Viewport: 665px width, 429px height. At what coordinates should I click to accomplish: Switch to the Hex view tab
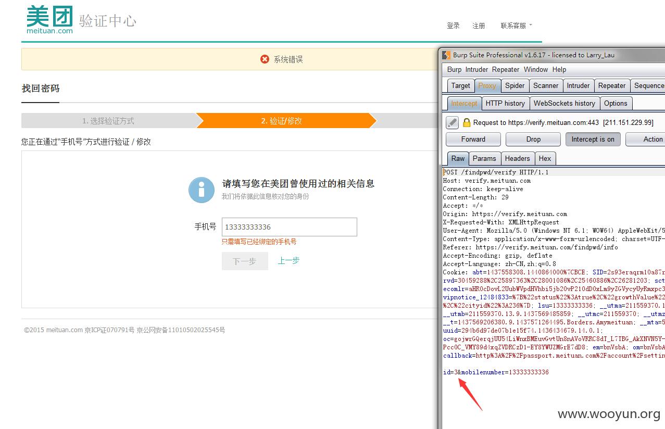(545, 158)
